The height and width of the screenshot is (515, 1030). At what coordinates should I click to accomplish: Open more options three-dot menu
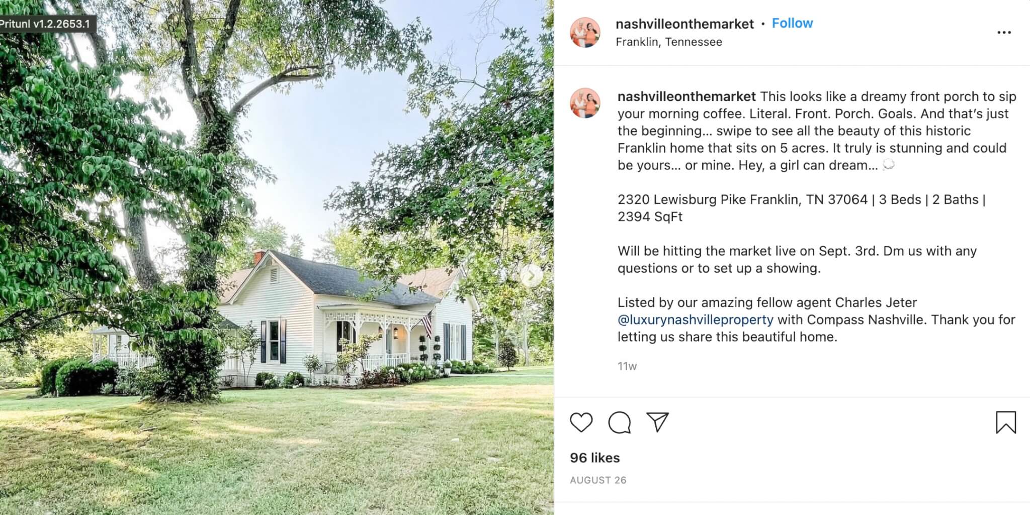pyautogui.click(x=1004, y=33)
